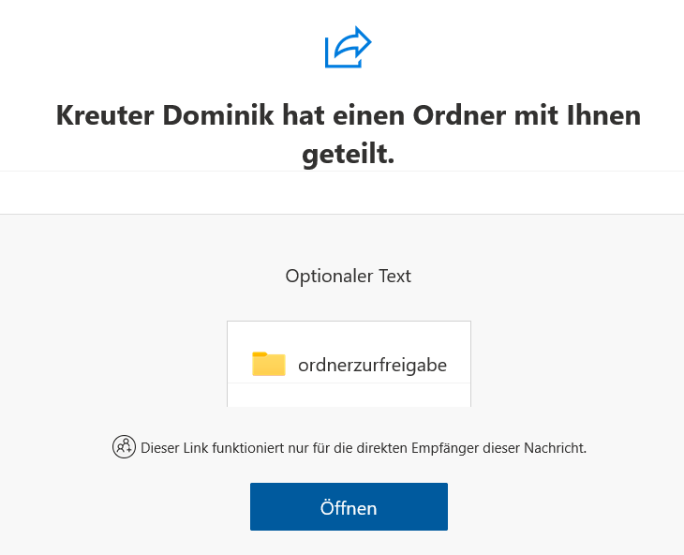Click "hat einen" in the heading text
Image resolution: width=684 pixels, height=555 pixels.
tap(338, 115)
